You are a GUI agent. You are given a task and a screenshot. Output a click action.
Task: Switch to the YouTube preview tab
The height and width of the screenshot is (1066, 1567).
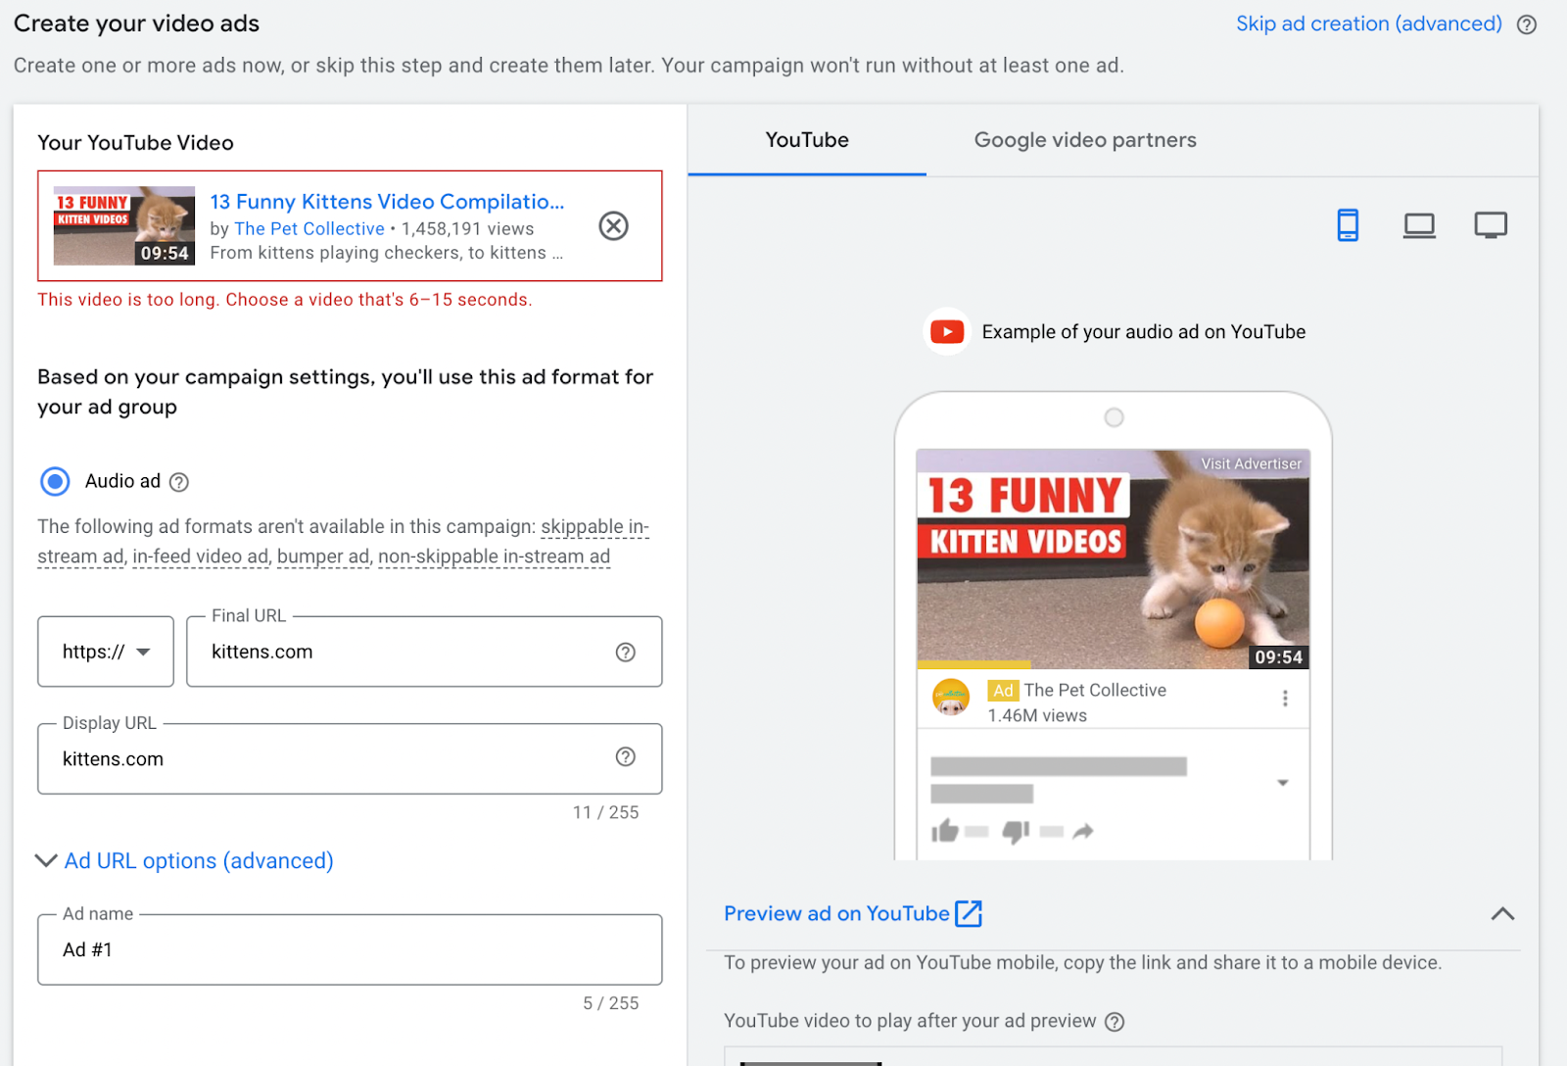point(807,140)
